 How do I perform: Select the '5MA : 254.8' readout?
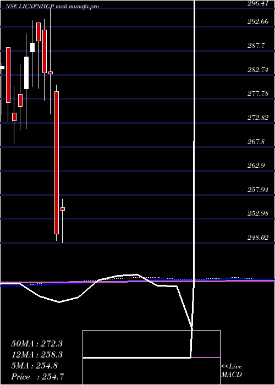pos(35,366)
